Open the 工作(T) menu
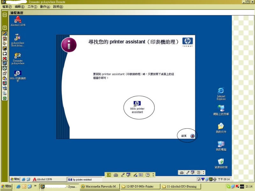The image size is (255, 191). [32, 7]
